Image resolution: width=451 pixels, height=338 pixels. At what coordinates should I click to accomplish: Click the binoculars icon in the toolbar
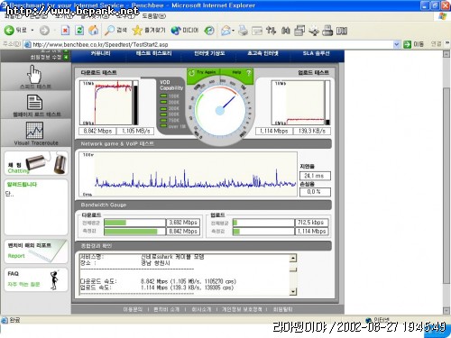coord(285,31)
